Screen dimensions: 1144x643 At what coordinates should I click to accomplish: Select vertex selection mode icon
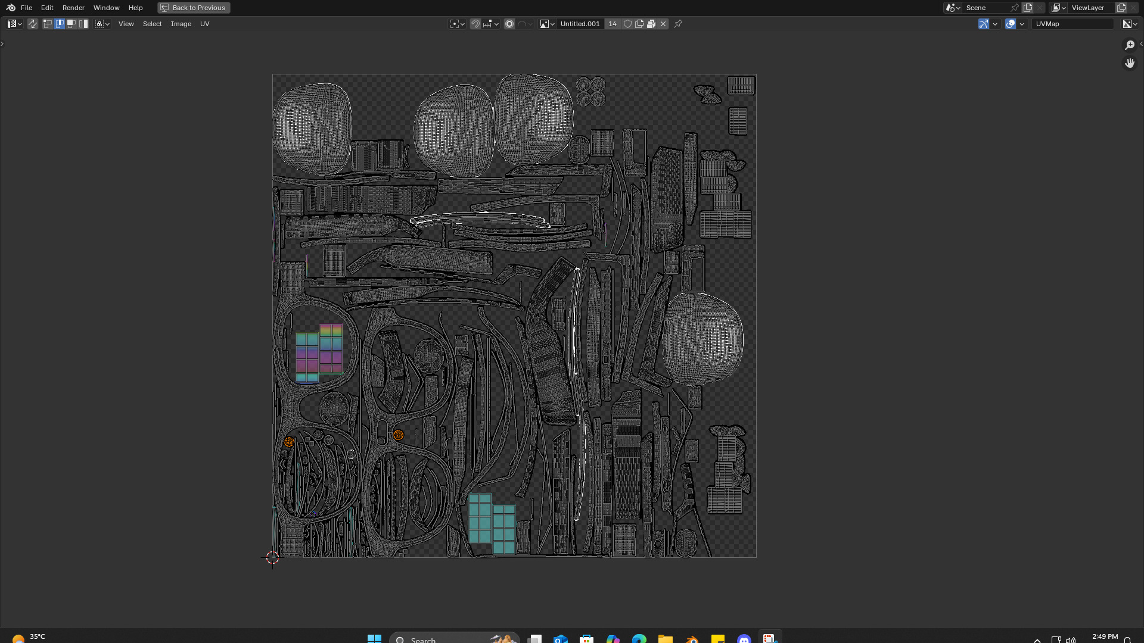point(48,24)
